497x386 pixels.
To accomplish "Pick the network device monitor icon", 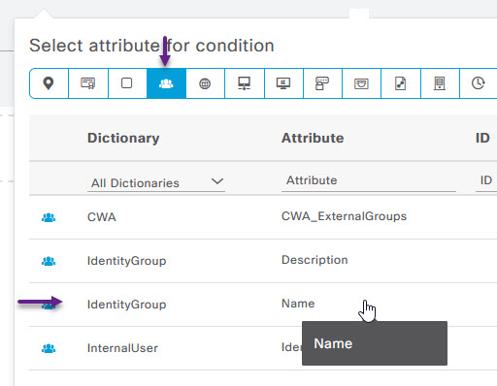I will coord(245,83).
